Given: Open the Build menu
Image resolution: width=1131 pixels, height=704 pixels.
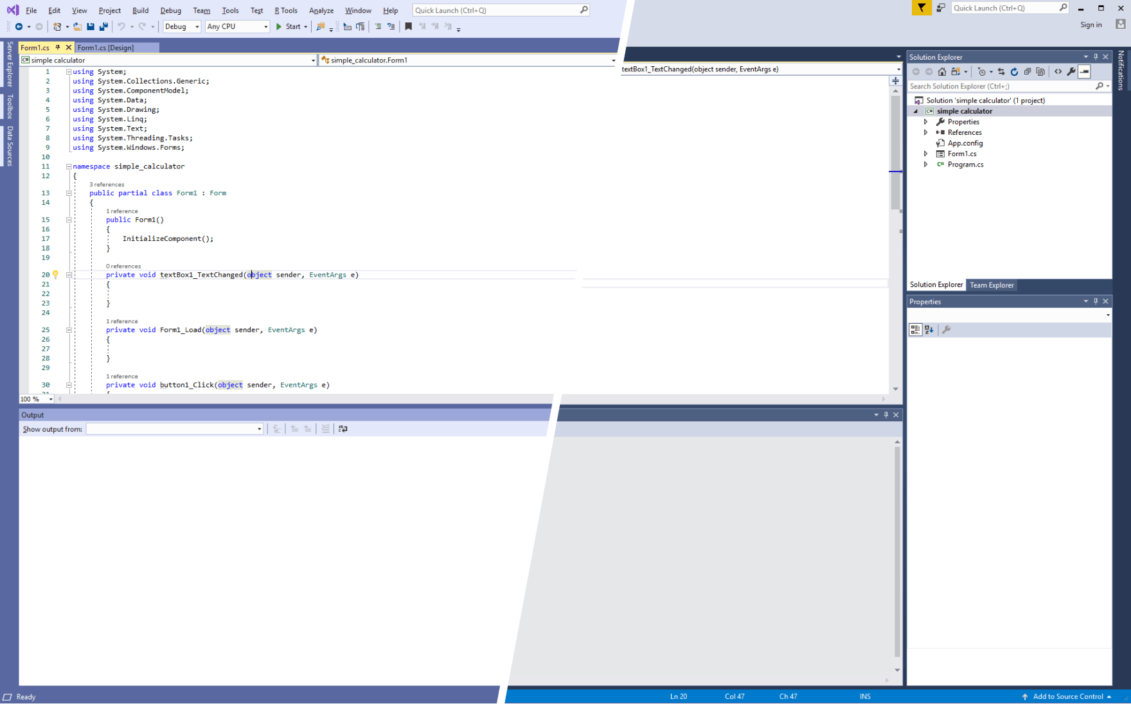Looking at the screenshot, I should [x=140, y=10].
